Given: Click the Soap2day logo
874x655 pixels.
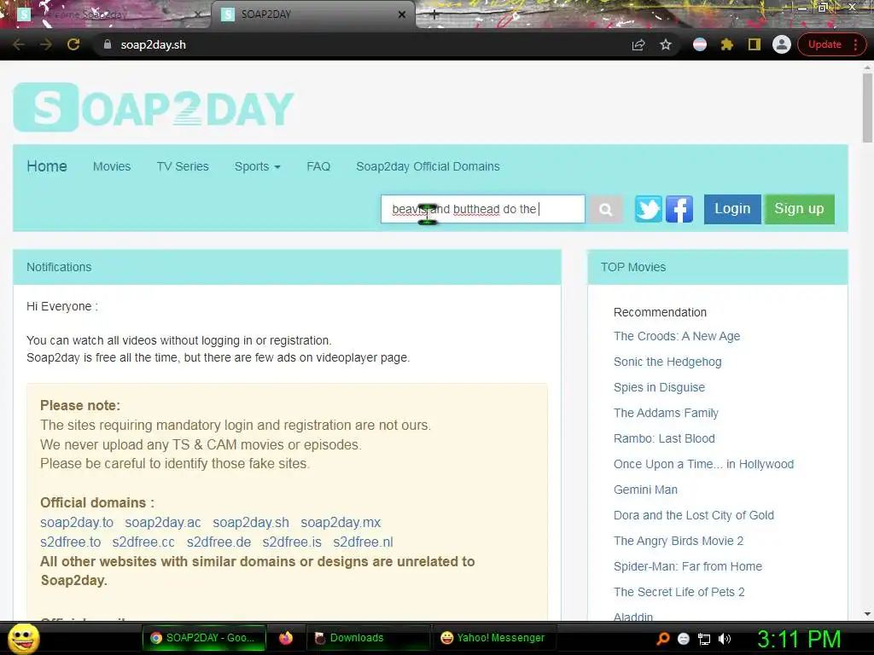Looking at the screenshot, I should coord(154,107).
